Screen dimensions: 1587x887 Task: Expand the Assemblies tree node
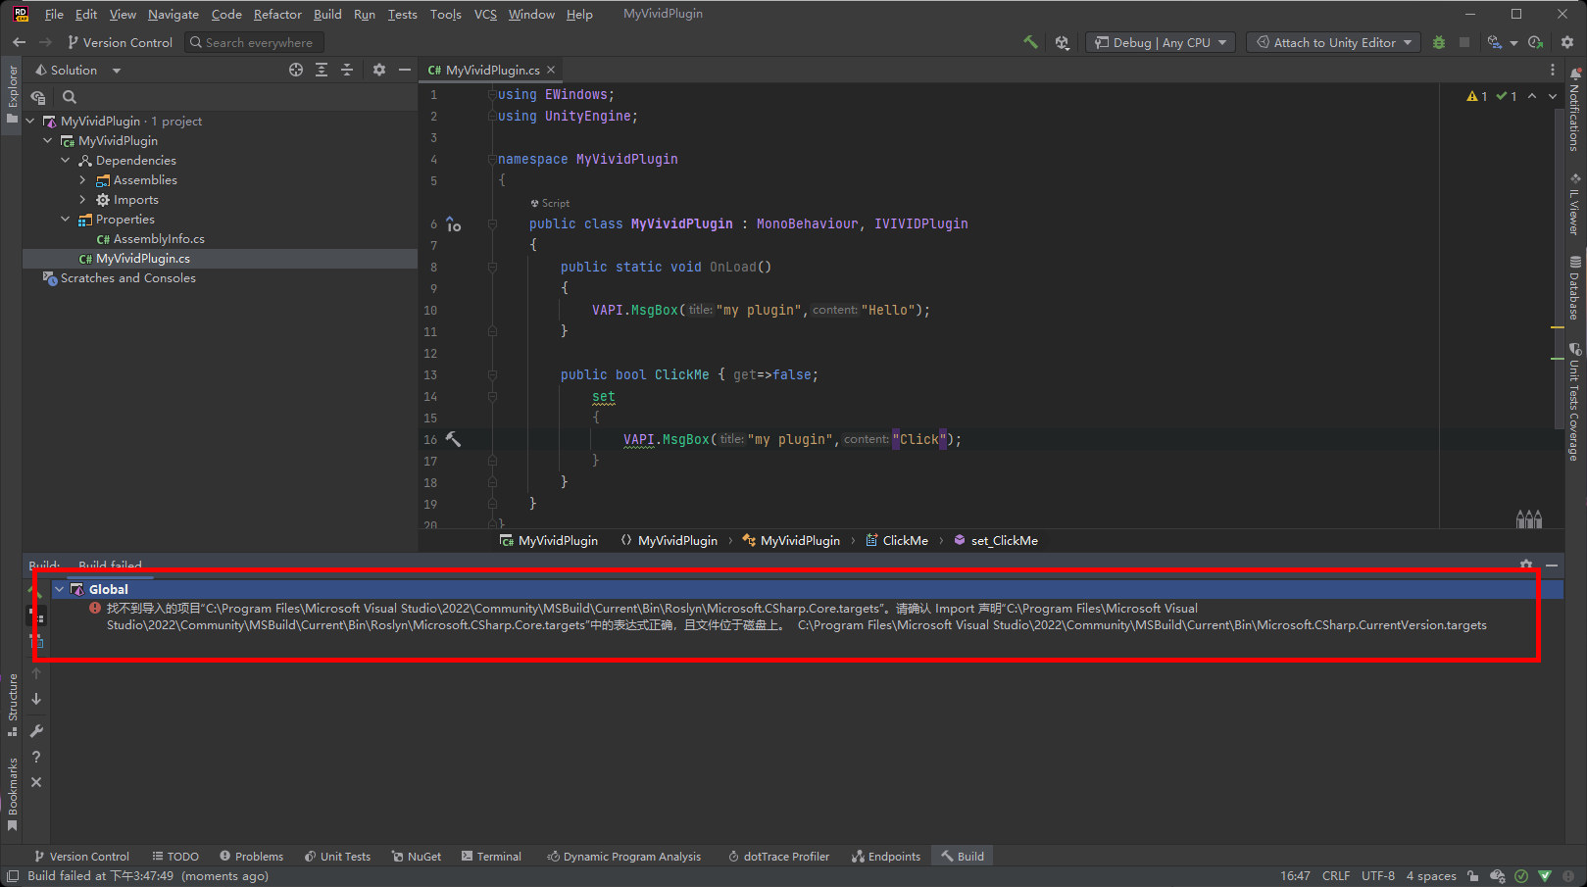pos(83,179)
